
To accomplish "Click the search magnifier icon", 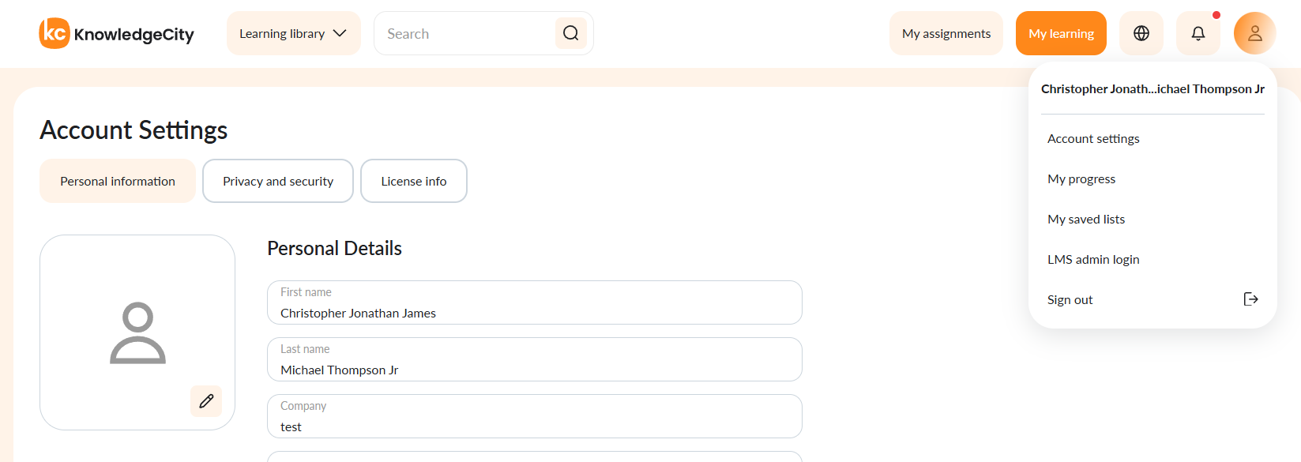I will tap(570, 33).
